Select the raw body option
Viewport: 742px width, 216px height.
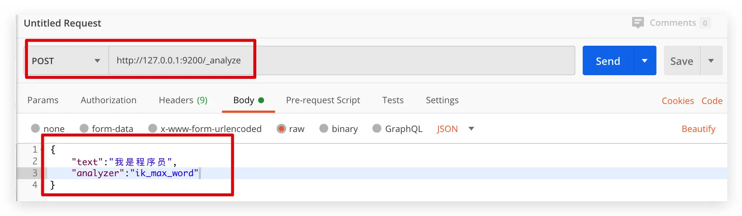pos(282,129)
